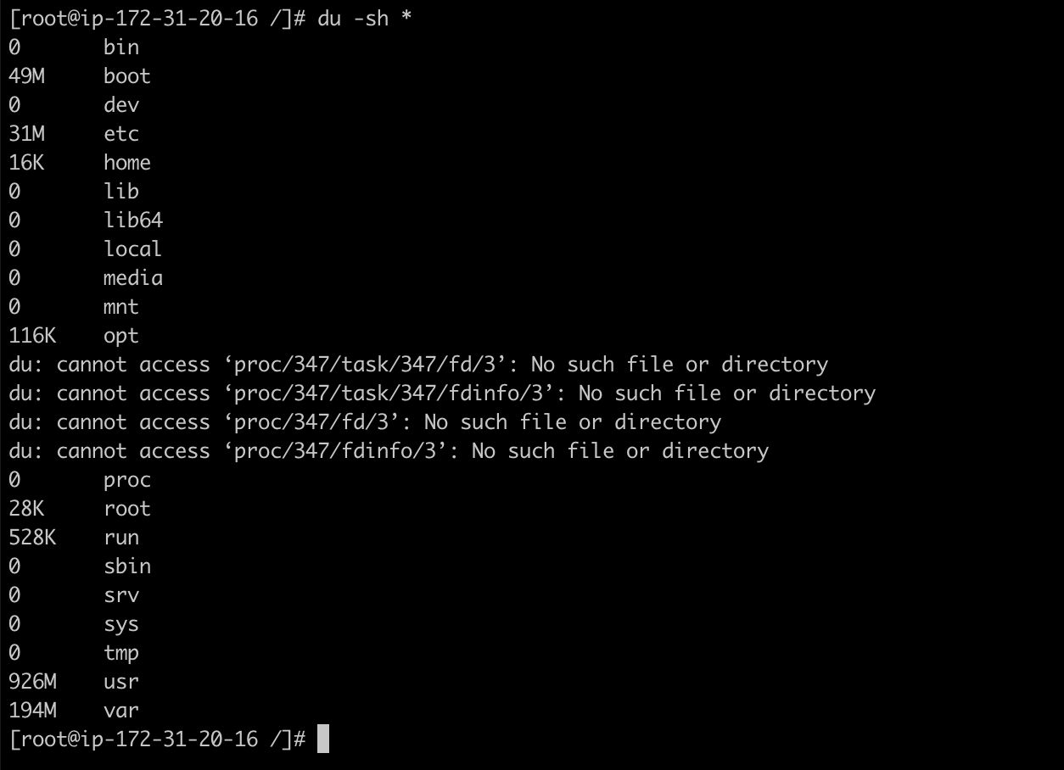The image size is (1064, 770).
Task: Click the 'var' directory name
Action: 120,711
